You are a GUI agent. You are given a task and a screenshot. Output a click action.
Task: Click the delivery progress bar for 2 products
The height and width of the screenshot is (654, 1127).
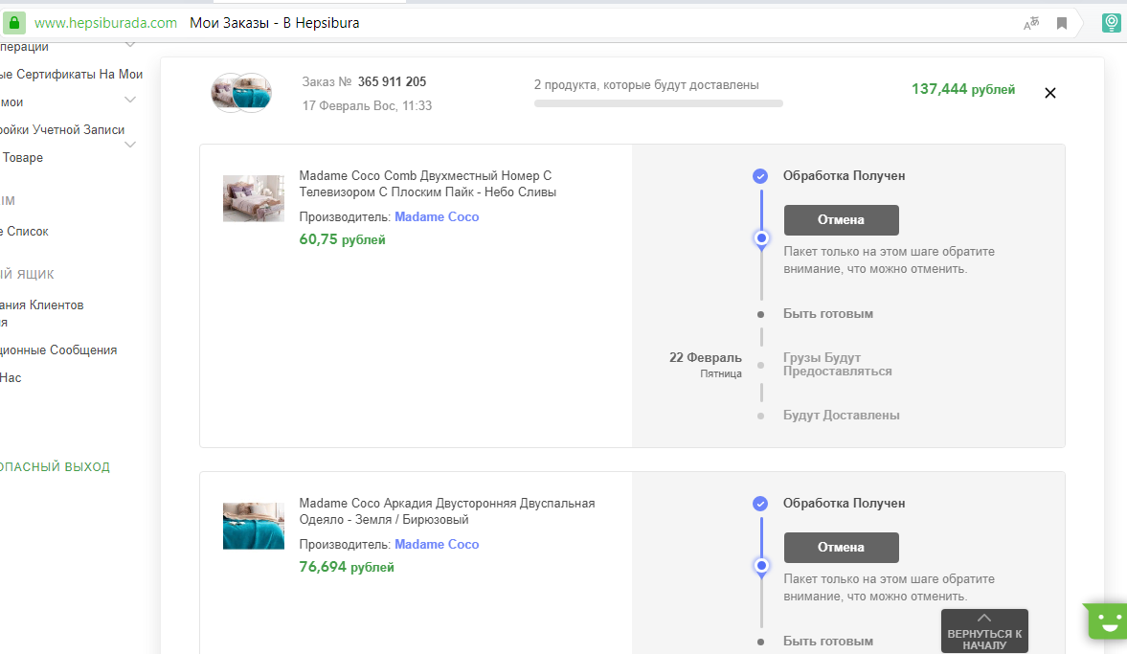659,103
